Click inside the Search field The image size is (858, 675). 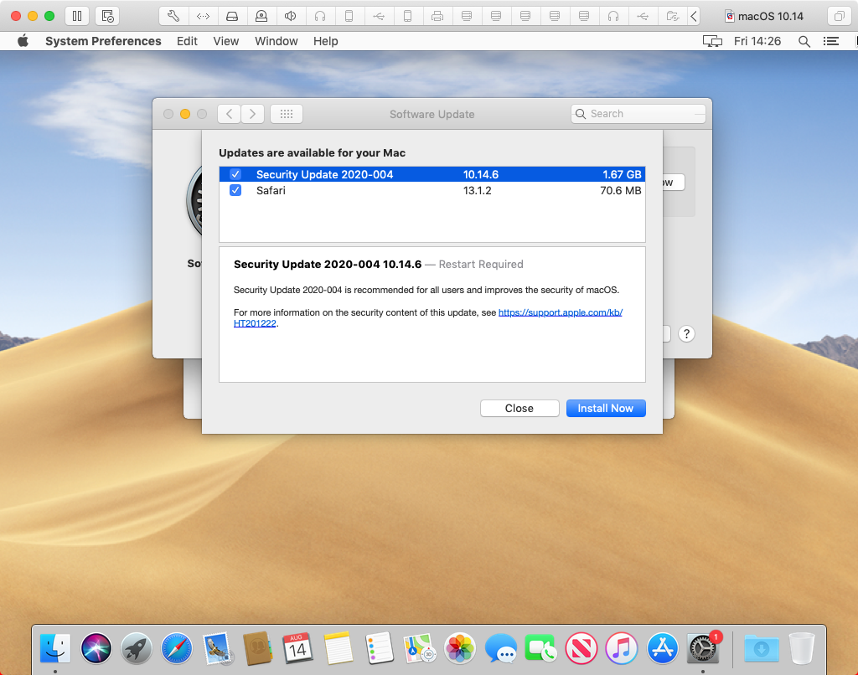638,113
